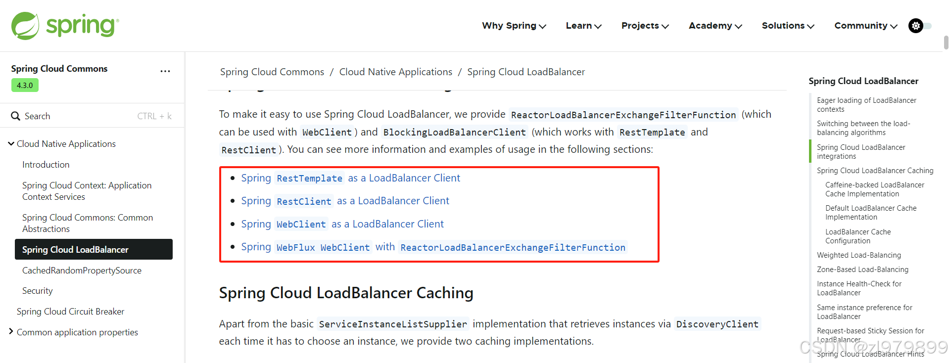The width and height of the screenshot is (950, 363).
Task: Click the ReactorLoadBalancerExchangeFilterFunction code in paragraph
Action: [623, 115]
